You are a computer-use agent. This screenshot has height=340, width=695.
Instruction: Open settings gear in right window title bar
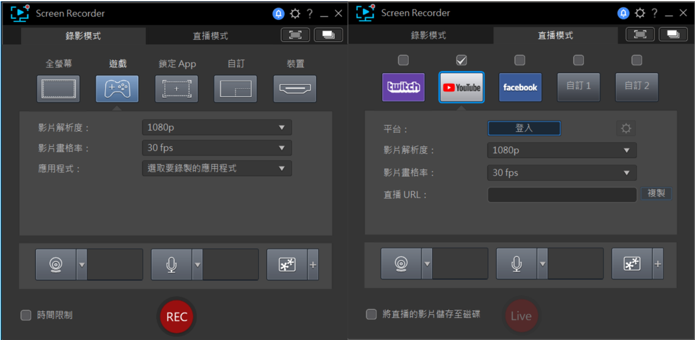point(639,13)
